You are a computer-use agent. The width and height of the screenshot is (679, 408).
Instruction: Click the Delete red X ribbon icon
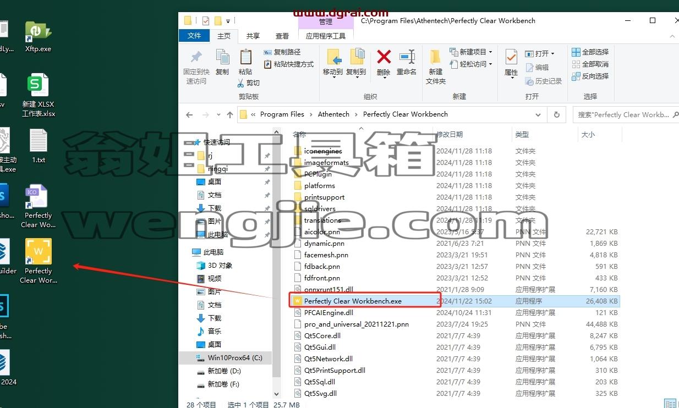(384, 57)
